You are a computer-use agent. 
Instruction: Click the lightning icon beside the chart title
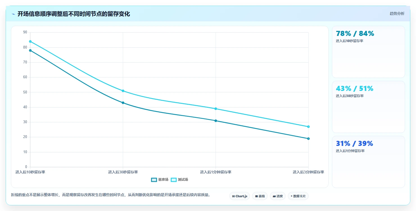point(13,14)
